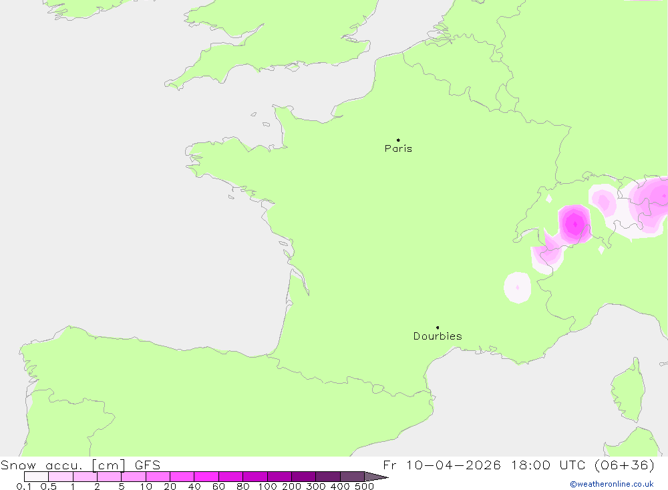This screenshot has width=668, height=490.
Task: Select the 10 cm legend color swatch
Action: [x=158, y=477]
